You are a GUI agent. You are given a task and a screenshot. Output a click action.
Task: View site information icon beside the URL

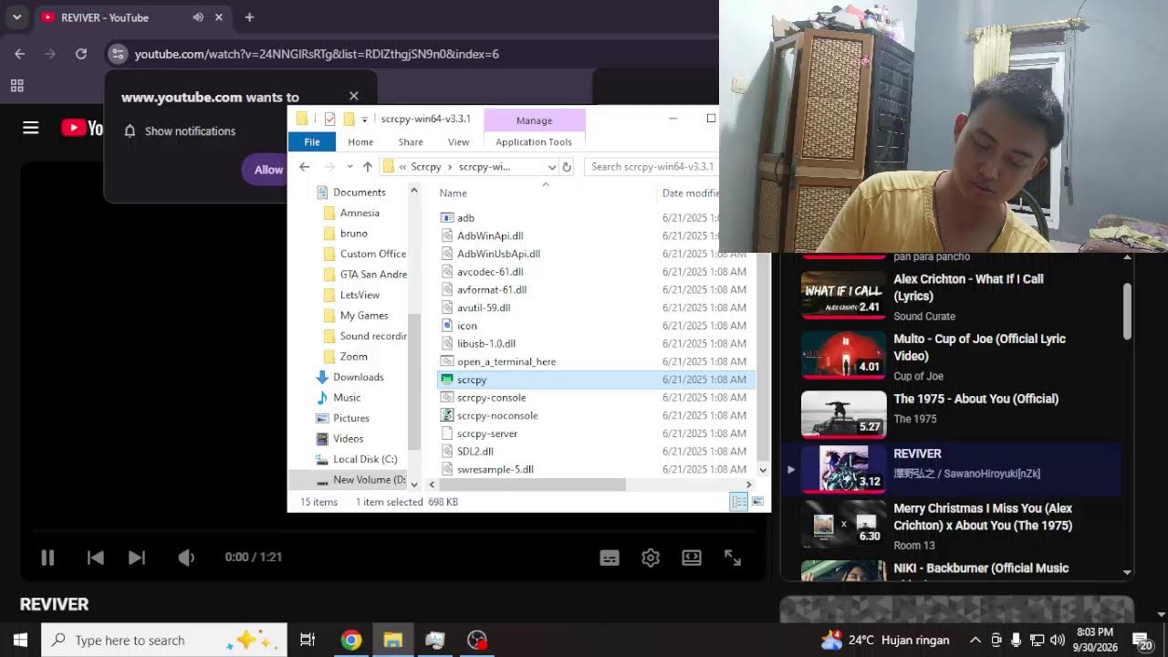[118, 54]
